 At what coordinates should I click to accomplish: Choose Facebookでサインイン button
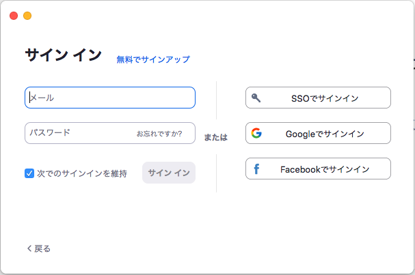coord(318,169)
